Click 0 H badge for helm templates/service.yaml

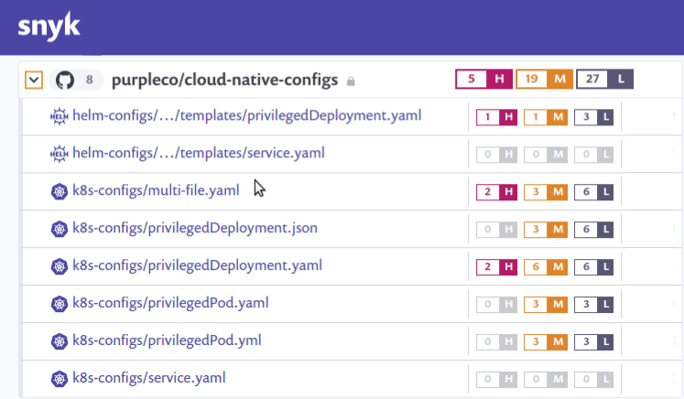(496, 155)
